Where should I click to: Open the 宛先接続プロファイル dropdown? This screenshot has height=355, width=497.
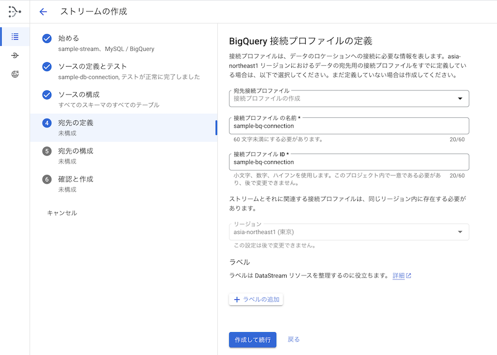(349, 98)
